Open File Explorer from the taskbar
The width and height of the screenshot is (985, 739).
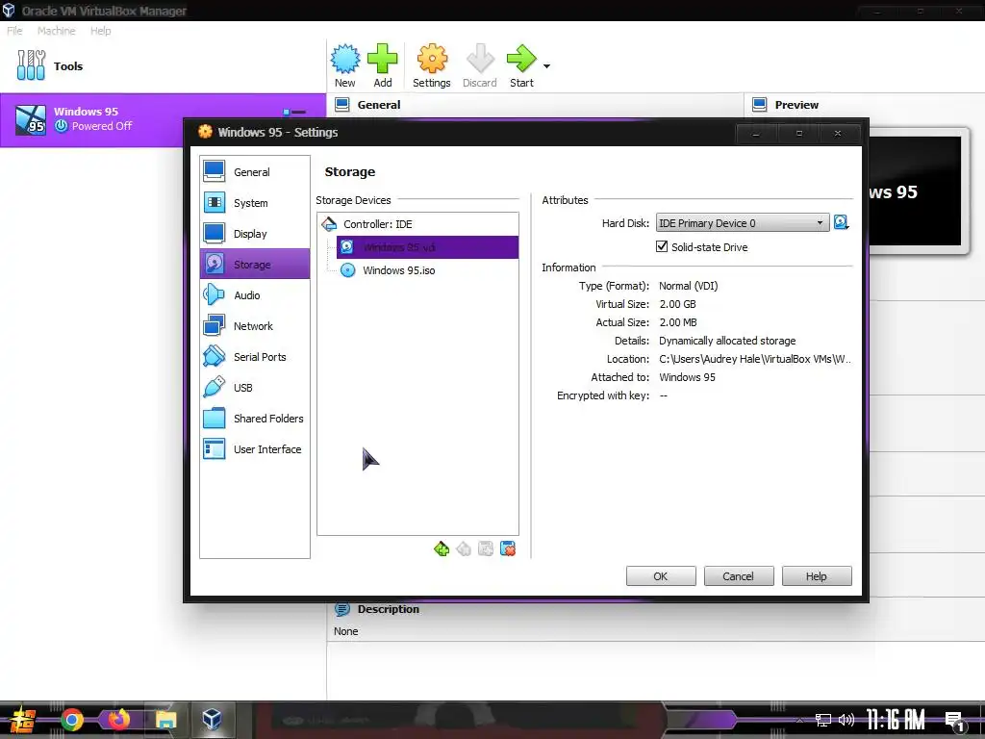[165, 720]
